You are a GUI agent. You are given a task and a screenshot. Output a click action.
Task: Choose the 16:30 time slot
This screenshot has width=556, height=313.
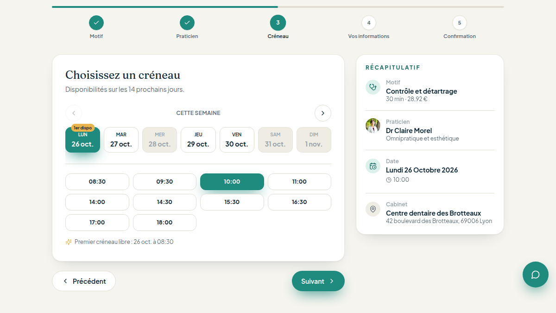click(299, 202)
